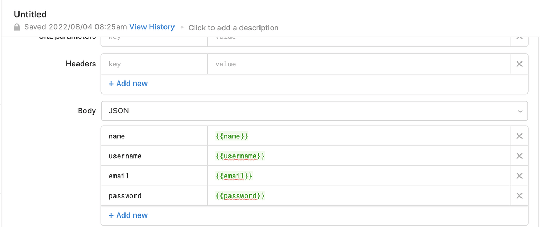The width and height of the screenshot is (540, 227).
Task: Click the lock icon beside the saved timestamp
Action: [17, 27]
